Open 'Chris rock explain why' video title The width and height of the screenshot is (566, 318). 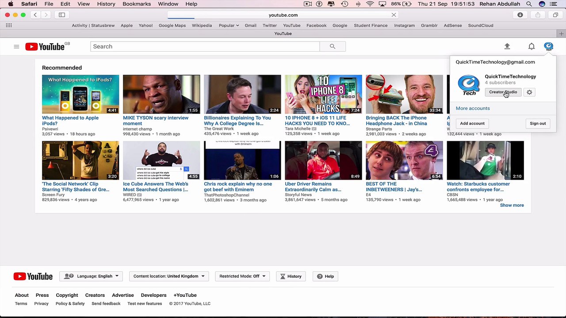(238, 187)
